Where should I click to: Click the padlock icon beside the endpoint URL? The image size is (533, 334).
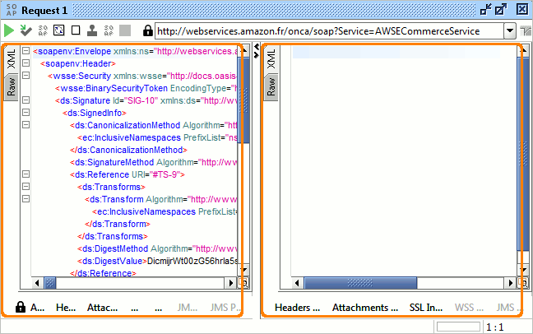coord(147,30)
